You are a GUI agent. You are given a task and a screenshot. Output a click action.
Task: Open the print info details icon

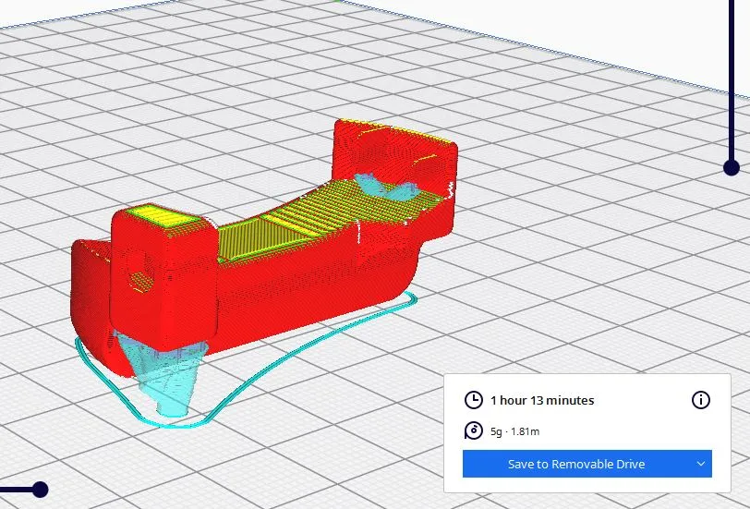coord(701,400)
